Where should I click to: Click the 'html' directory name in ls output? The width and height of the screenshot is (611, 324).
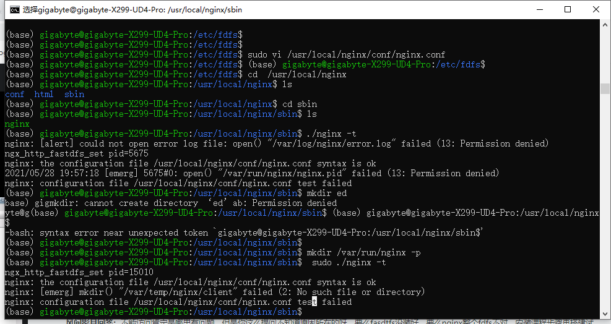pos(43,94)
